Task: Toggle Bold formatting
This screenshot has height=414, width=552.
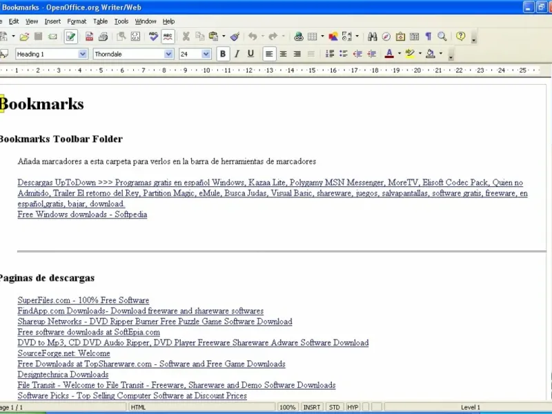Action: [x=223, y=55]
